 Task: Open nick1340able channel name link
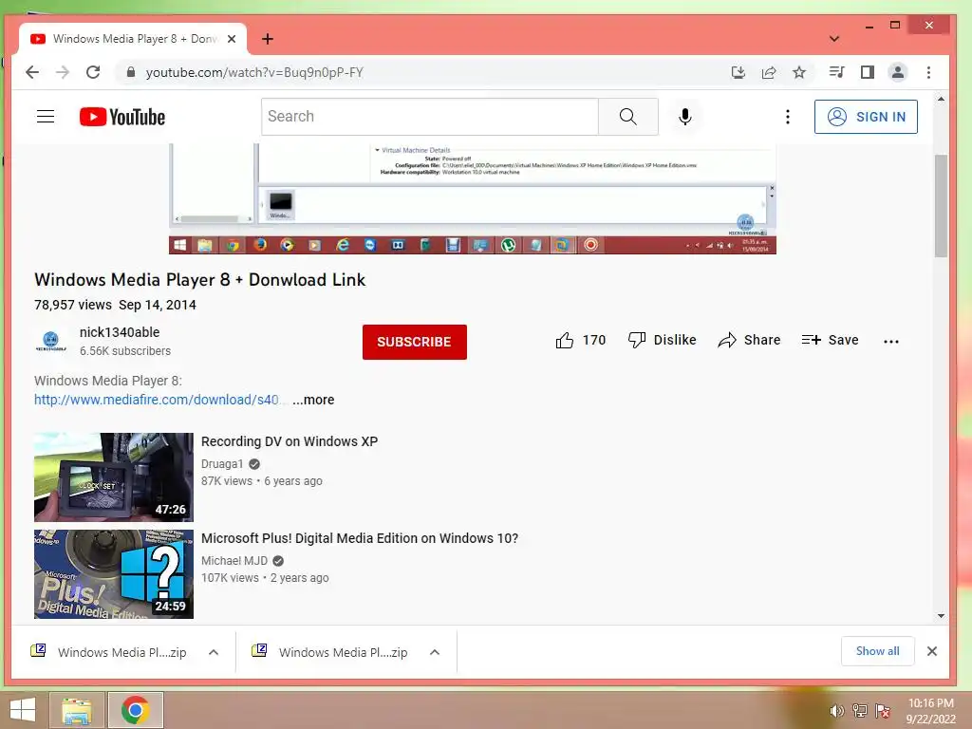pos(120,332)
